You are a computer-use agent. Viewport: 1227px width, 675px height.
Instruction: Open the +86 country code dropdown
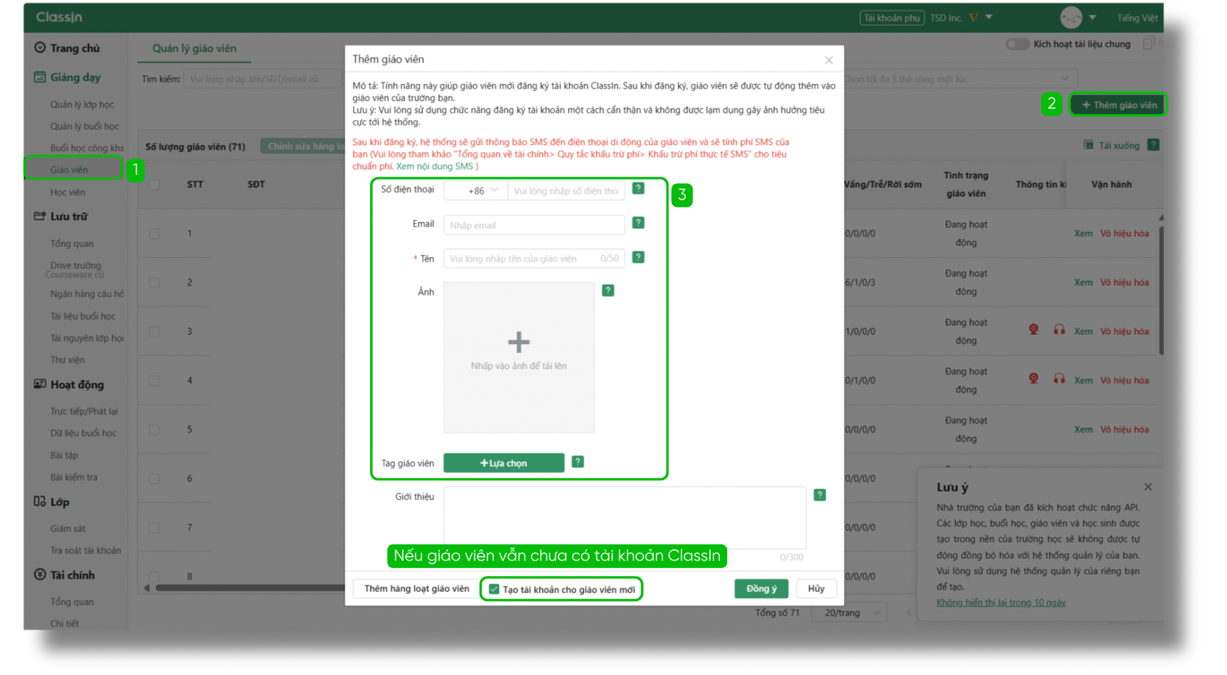point(482,191)
